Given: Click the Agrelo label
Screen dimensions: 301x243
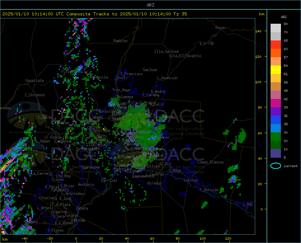Looking at the screenshot, I should 90,155.
